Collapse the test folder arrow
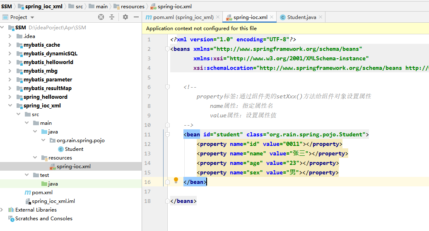429x231 pixels. (27, 175)
